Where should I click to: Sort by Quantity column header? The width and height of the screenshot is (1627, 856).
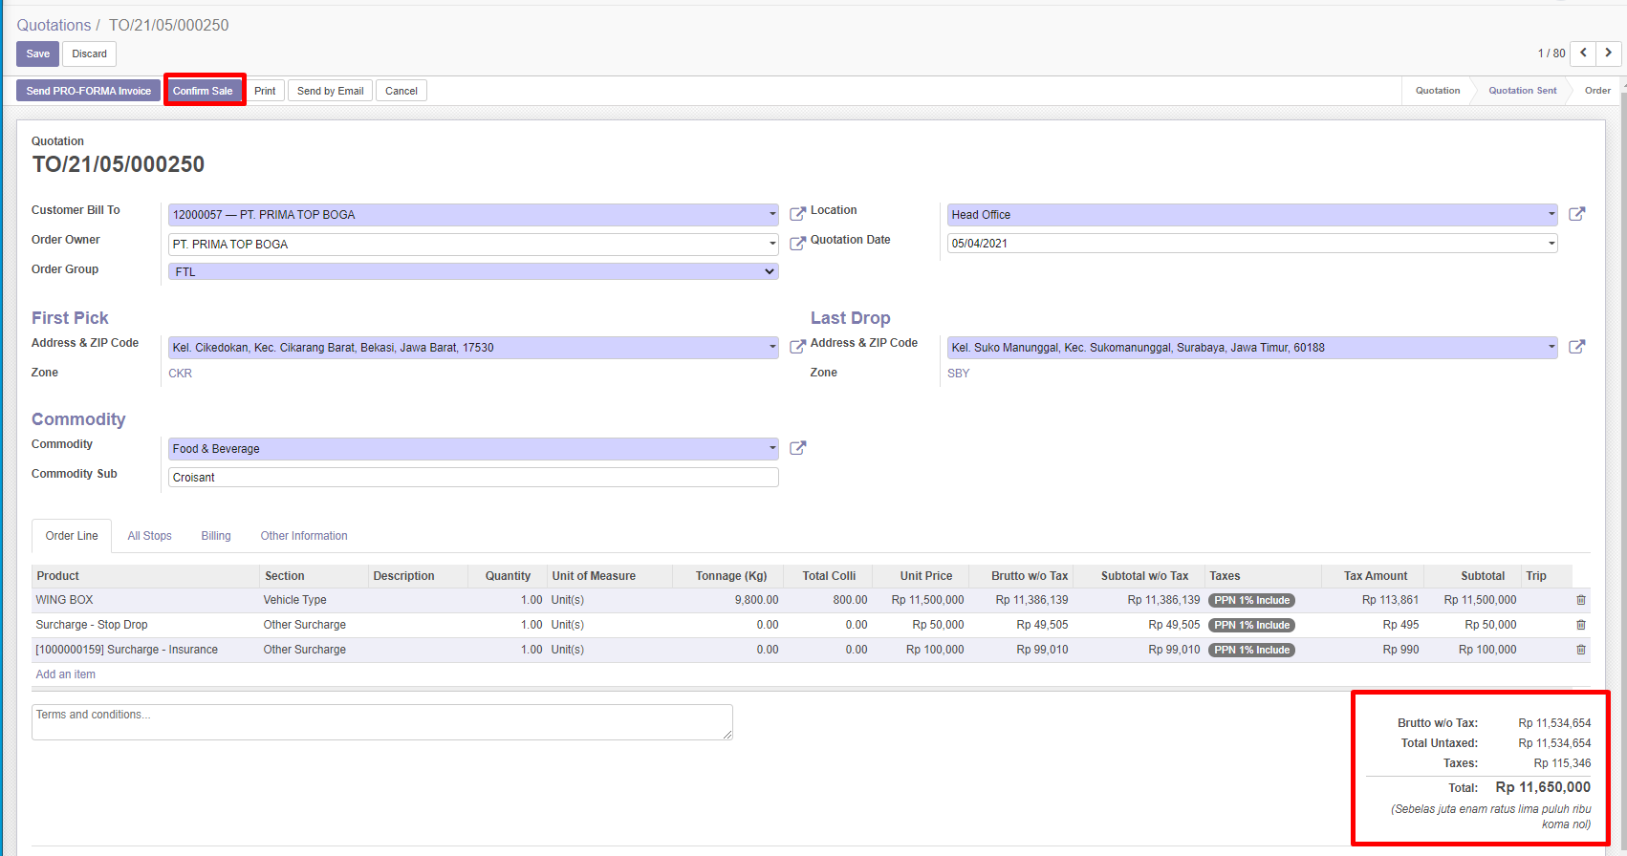click(508, 576)
